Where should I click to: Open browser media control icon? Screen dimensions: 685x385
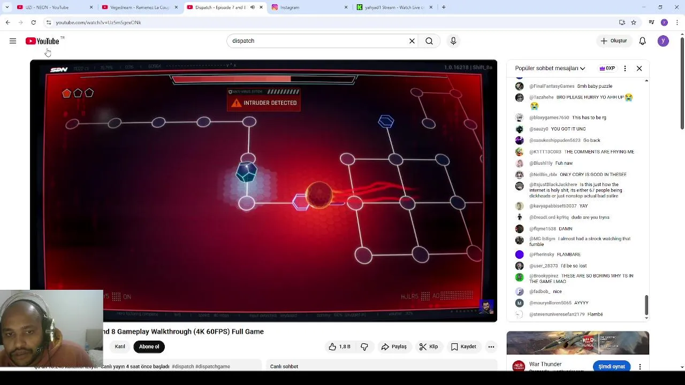[x=651, y=22]
